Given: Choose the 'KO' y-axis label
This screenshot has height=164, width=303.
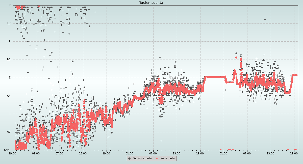Looking at the screenshot, I should coord(9,132).
